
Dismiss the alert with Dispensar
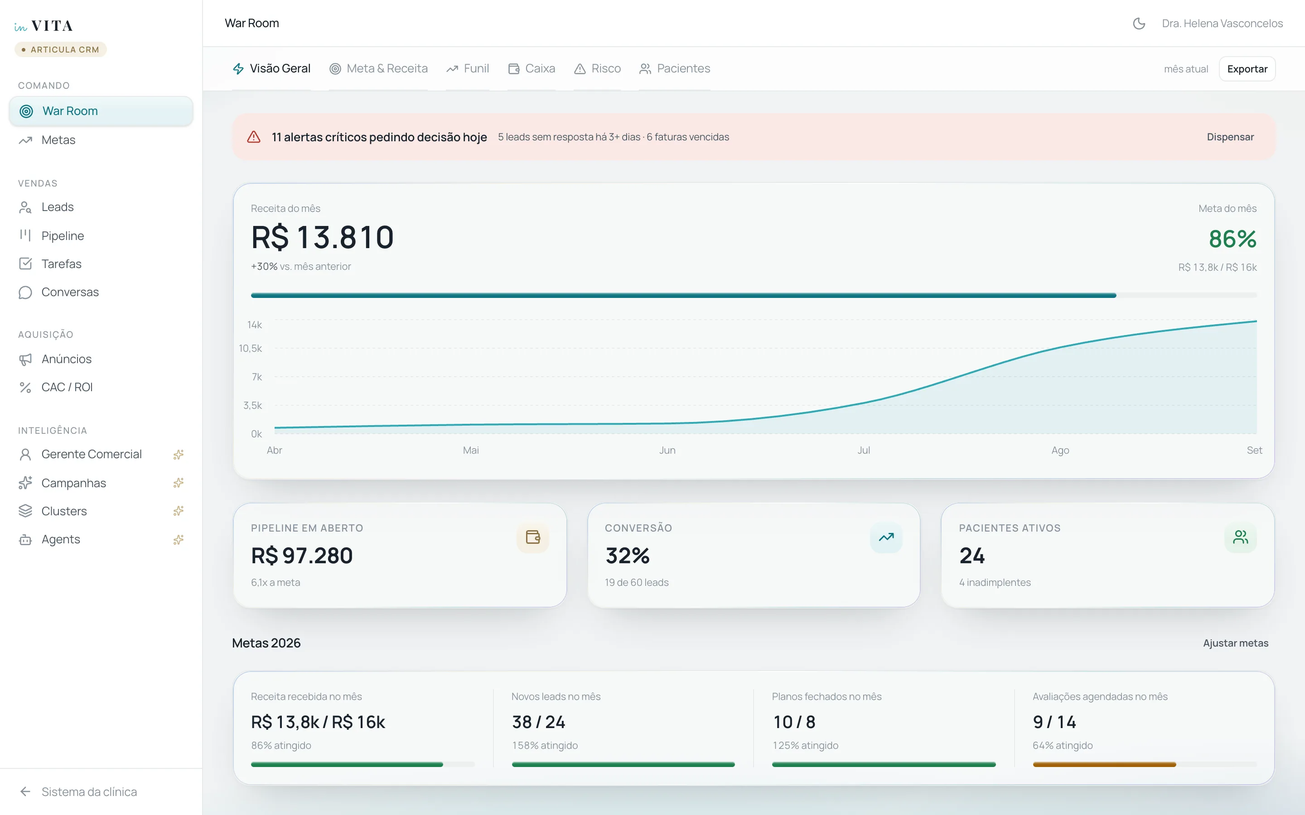click(1230, 137)
